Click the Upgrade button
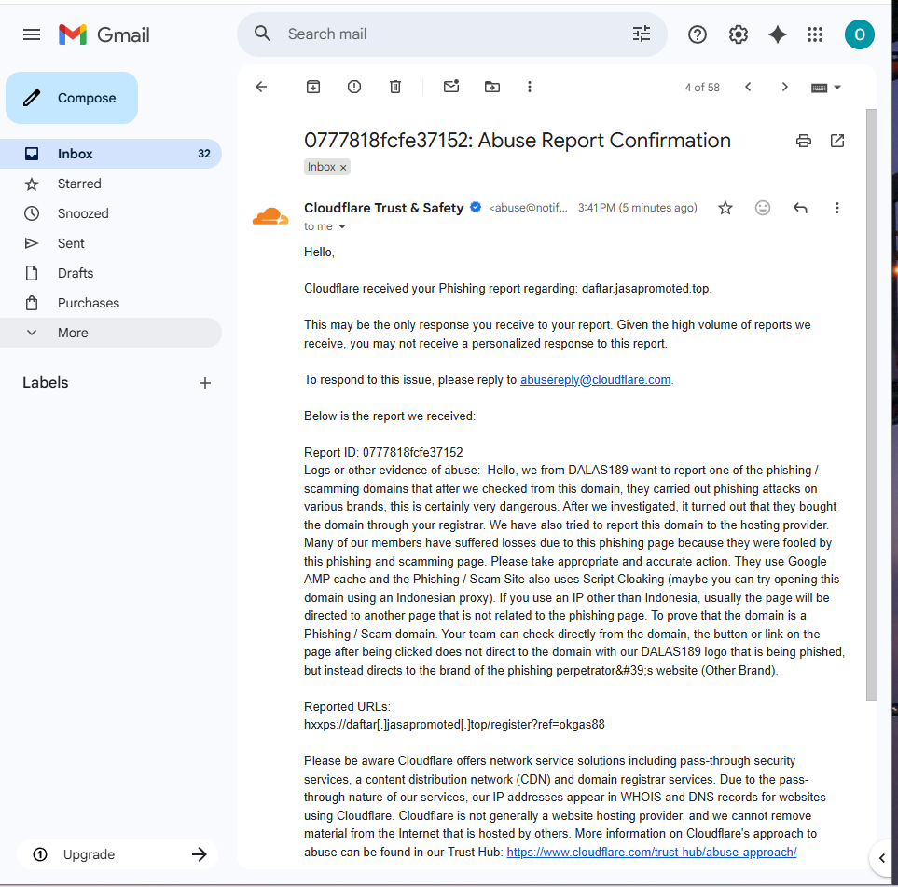Screen dimensions: 898x887 pyautogui.click(x=117, y=854)
